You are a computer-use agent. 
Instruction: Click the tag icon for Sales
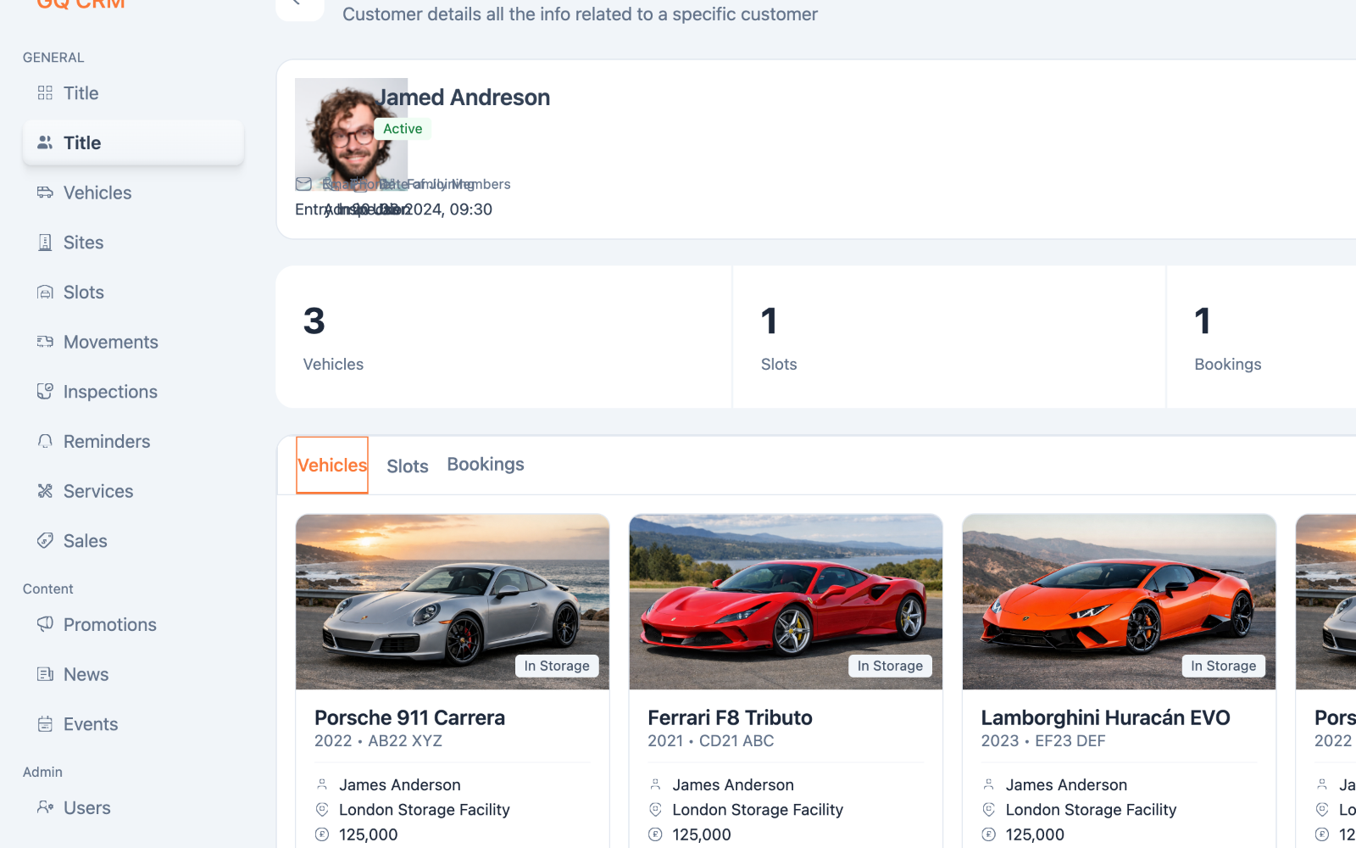pos(45,541)
